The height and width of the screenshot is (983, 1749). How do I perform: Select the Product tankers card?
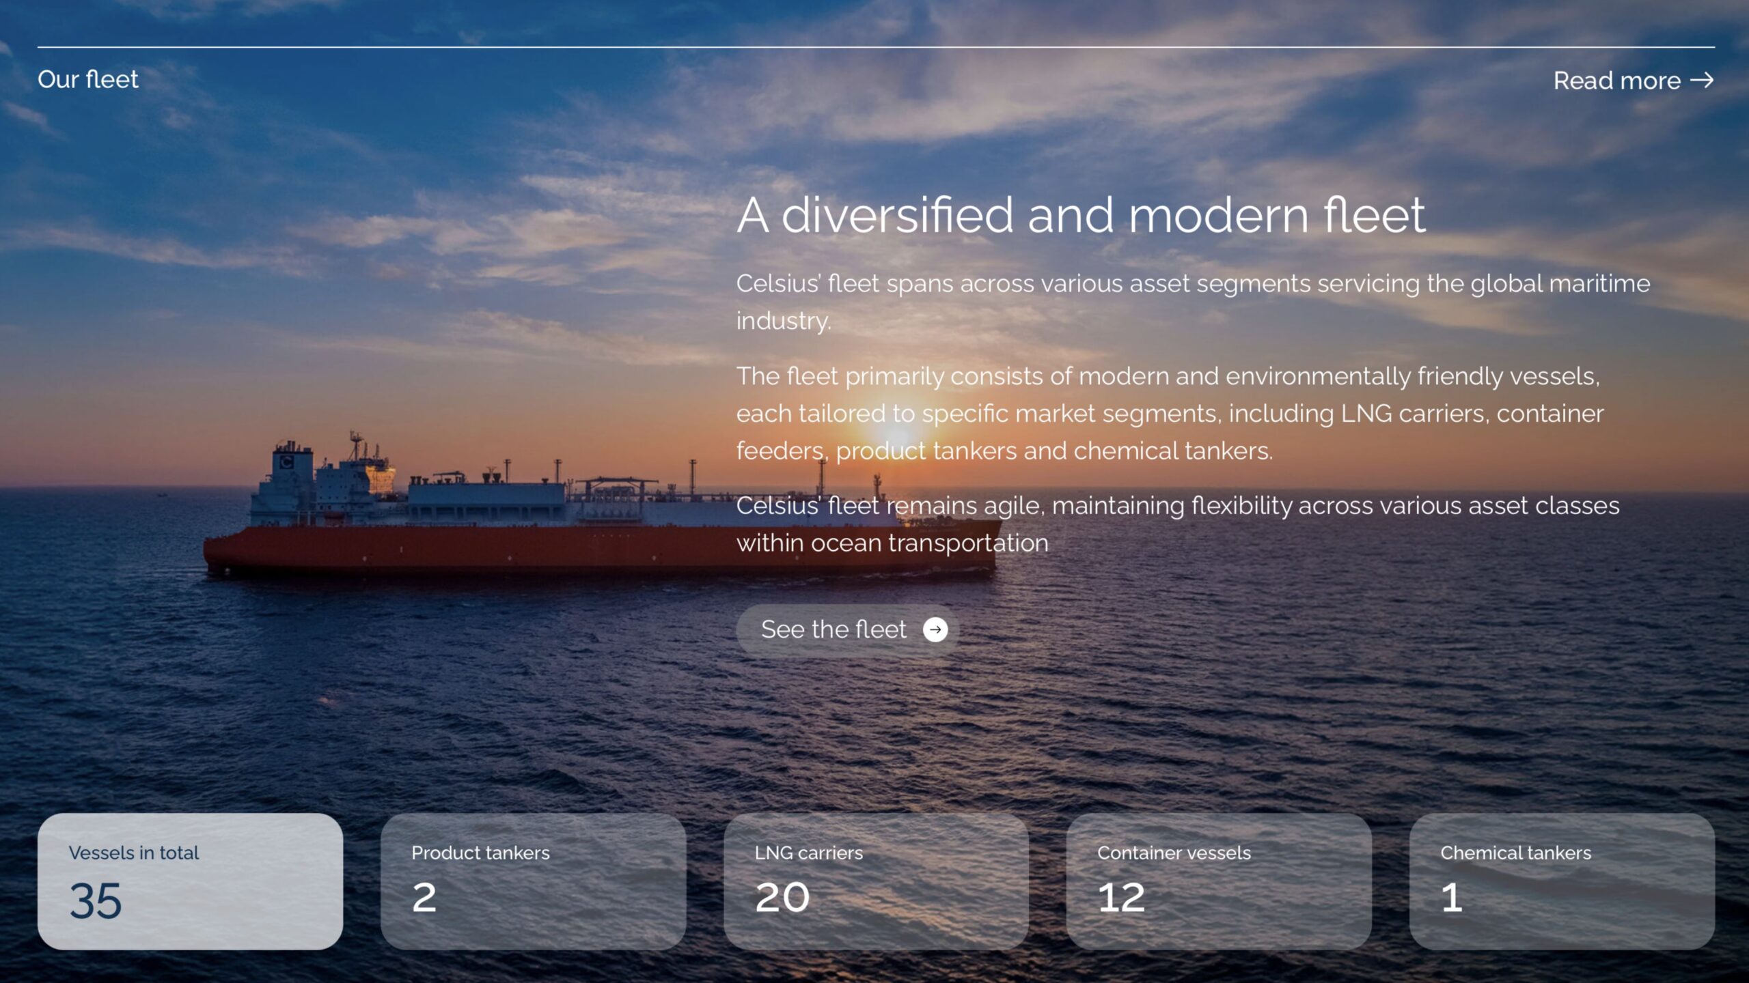pyautogui.click(x=533, y=881)
